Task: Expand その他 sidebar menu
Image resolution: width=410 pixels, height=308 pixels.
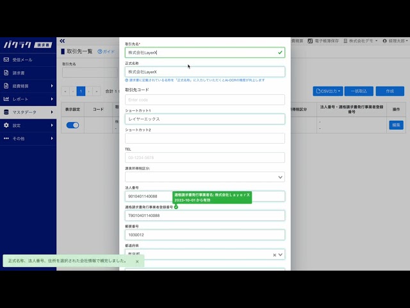Action: [28, 139]
